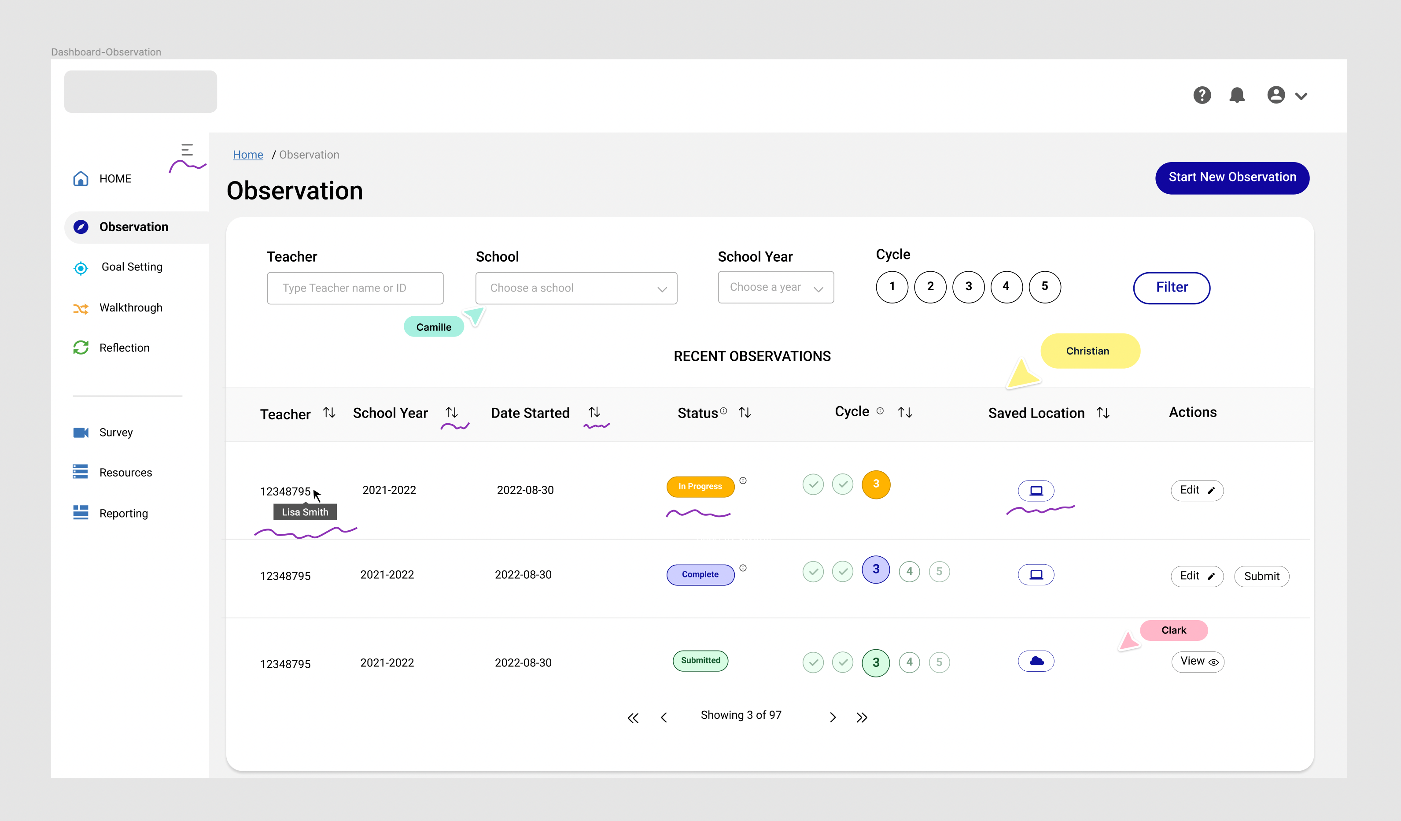Open the notifications bell
Screen dimensions: 1401x821
point(1236,95)
